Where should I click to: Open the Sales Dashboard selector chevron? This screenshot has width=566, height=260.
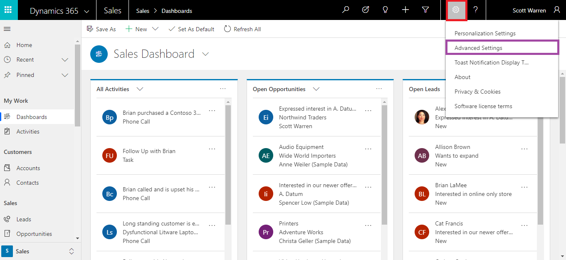[x=205, y=54]
